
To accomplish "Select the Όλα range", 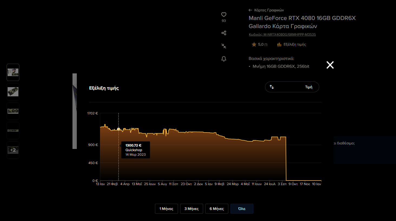I will coord(242,209).
